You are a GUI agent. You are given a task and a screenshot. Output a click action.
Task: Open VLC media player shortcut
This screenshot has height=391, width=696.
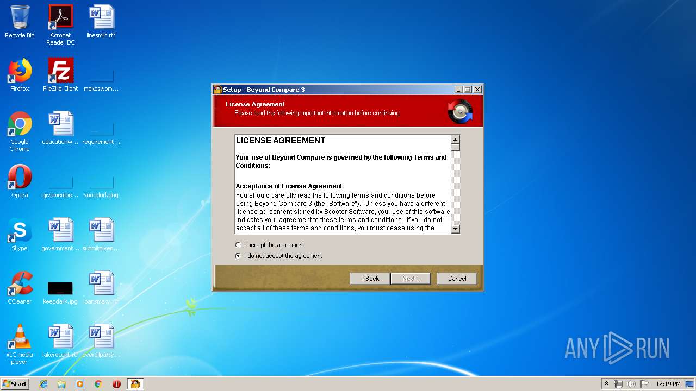[x=20, y=345]
